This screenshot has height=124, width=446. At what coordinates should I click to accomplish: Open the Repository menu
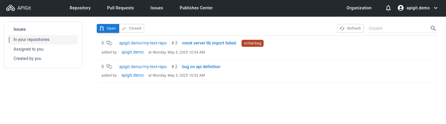click(x=80, y=8)
